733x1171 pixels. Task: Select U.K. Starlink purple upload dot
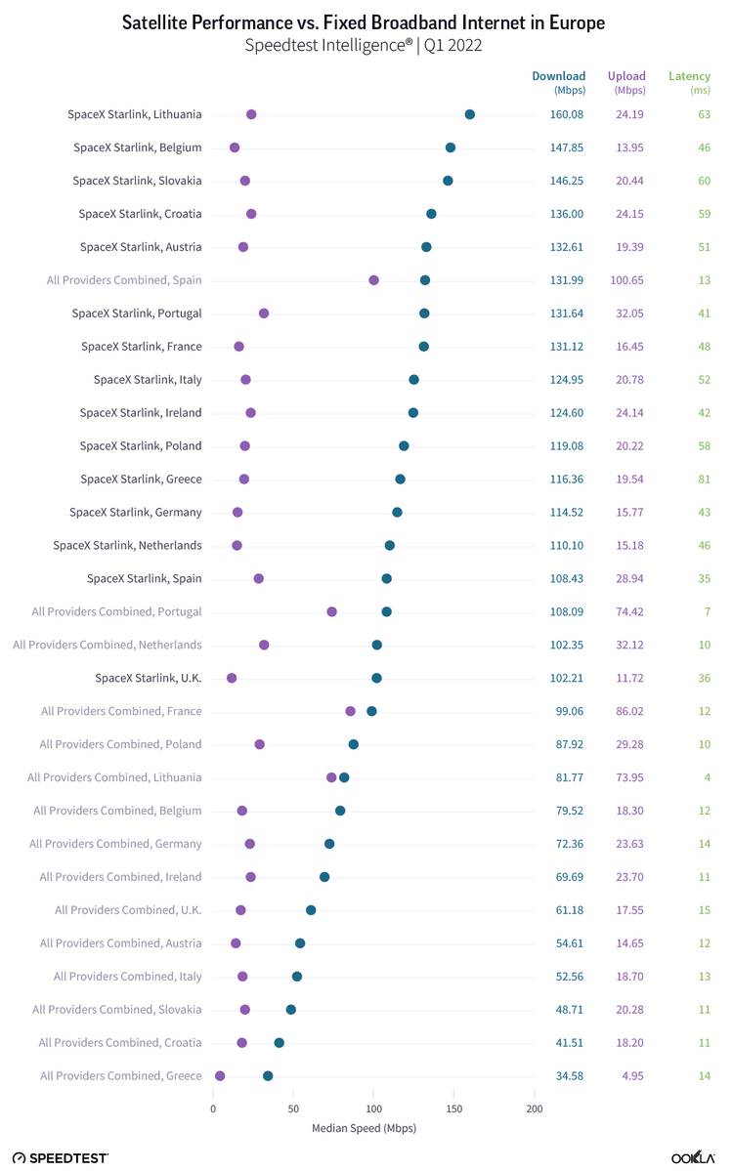[232, 678]
